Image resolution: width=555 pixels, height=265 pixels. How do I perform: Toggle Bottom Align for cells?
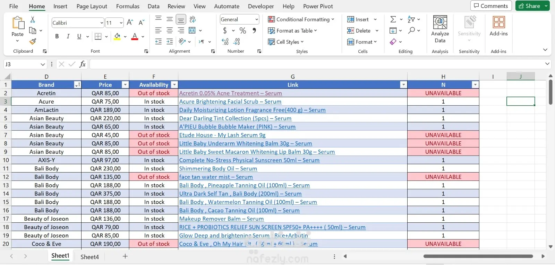[181, 19]
